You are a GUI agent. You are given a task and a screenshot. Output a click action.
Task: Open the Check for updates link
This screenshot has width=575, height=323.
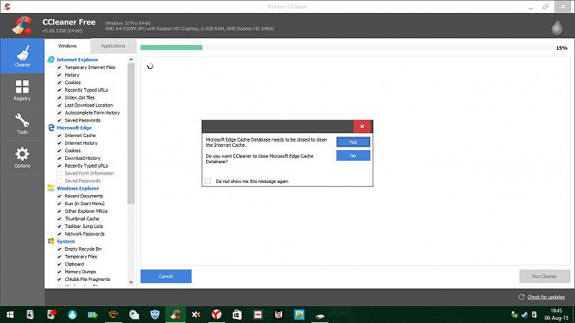(x=546, y=297)
